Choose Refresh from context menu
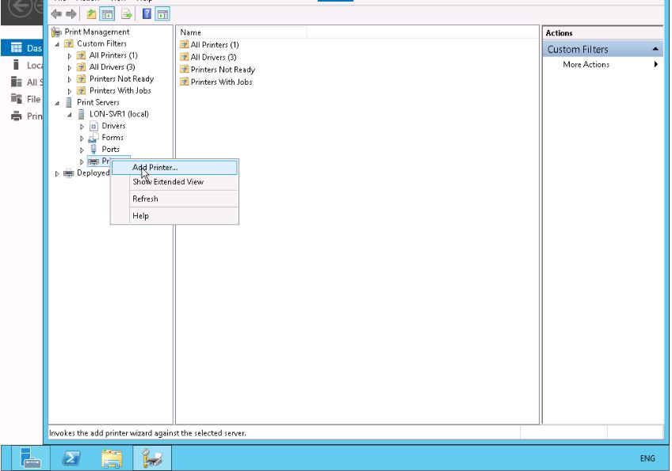 point(174,199)
